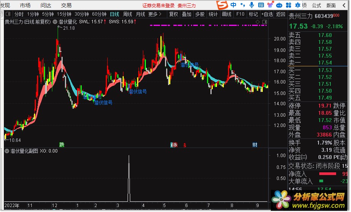
Task: Click 叠加 overlay button
Action: [x=186, y=14]
